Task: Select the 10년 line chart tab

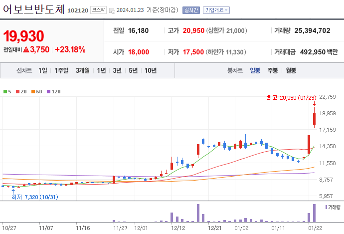Action: 151,70
